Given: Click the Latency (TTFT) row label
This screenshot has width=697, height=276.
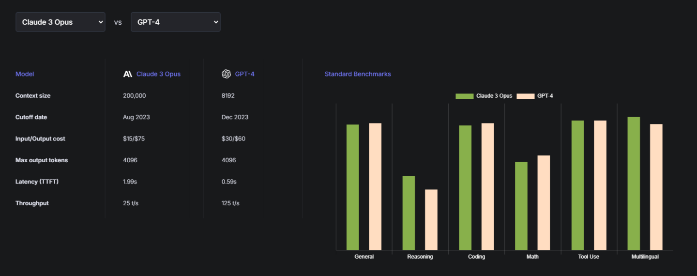Looking at the screenshot, I should point(37,182).
